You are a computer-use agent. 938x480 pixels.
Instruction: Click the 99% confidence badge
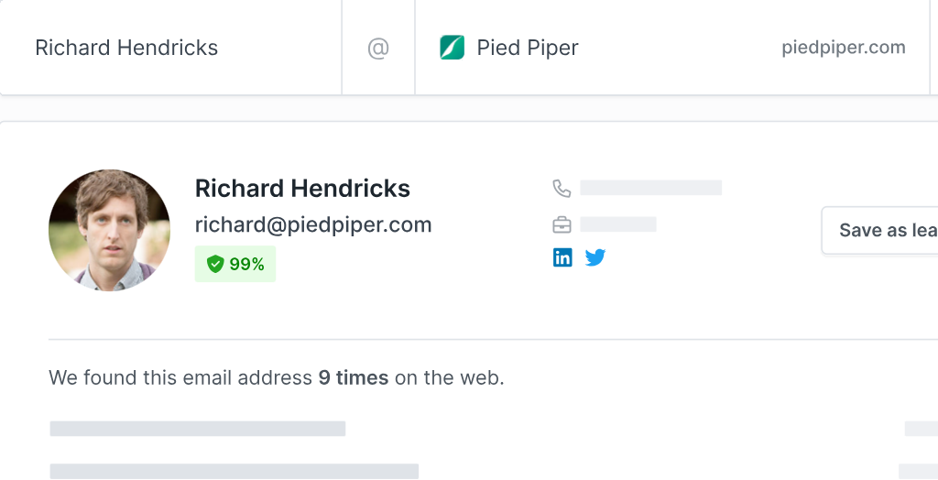[235, 264]
